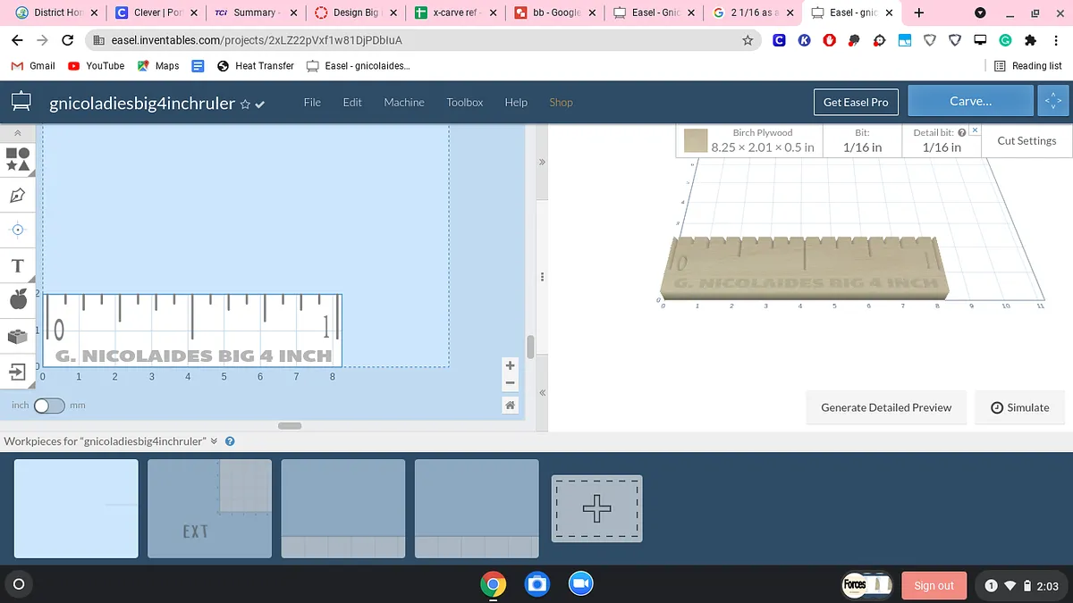Click the Get Easel Pro button
The image size is (1073, 603).
coord(855,103)
